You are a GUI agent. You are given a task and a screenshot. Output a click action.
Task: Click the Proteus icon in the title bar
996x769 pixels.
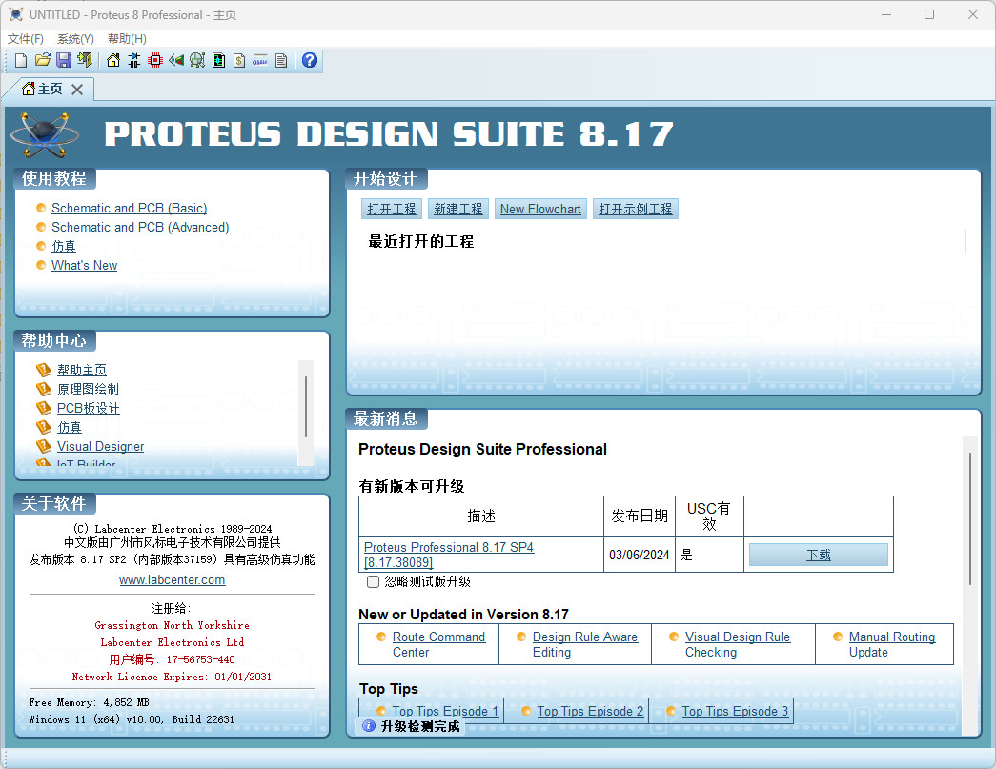pos(16,14)
